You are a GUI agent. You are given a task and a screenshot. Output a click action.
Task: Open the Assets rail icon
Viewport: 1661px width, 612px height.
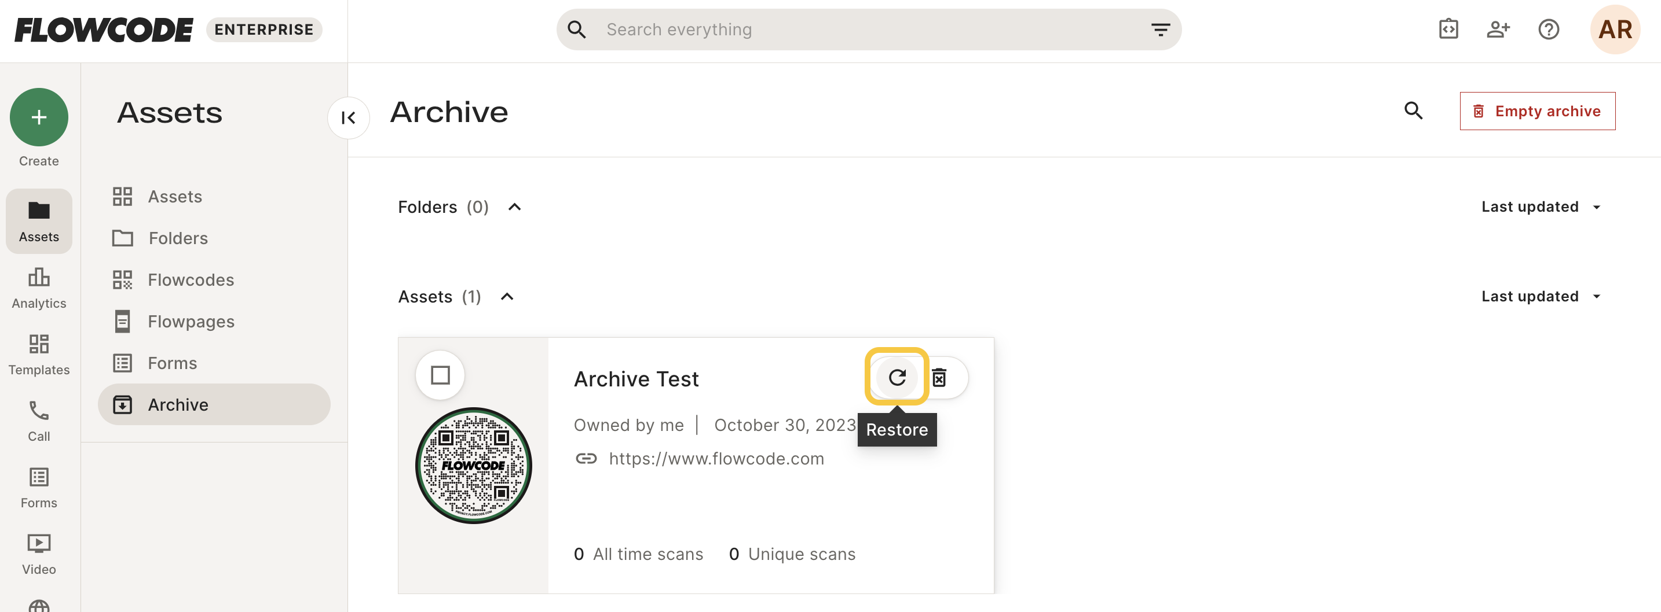[x=39, y=221]
